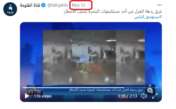
Task: Open the Fallujah channel profile avatar
Action: 10,9
